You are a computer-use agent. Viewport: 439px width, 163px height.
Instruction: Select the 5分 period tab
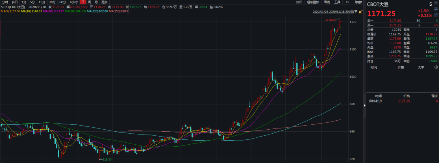pos(33,2)
